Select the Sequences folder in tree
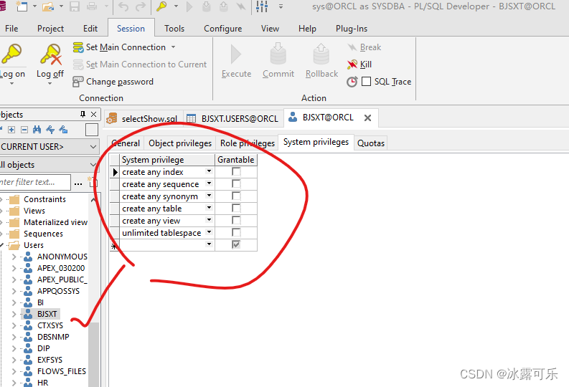The width and height of the screenshot is (569, 387). [x=43, y=234]
